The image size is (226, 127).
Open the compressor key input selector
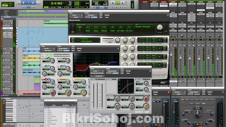(99, 76)
